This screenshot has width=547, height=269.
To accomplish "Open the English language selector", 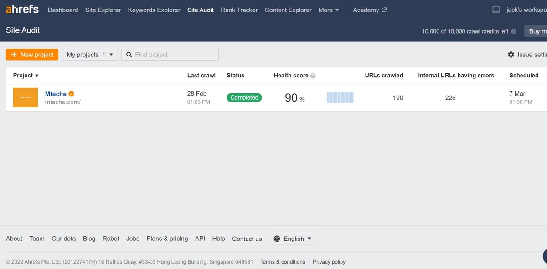I will point(292,239).
